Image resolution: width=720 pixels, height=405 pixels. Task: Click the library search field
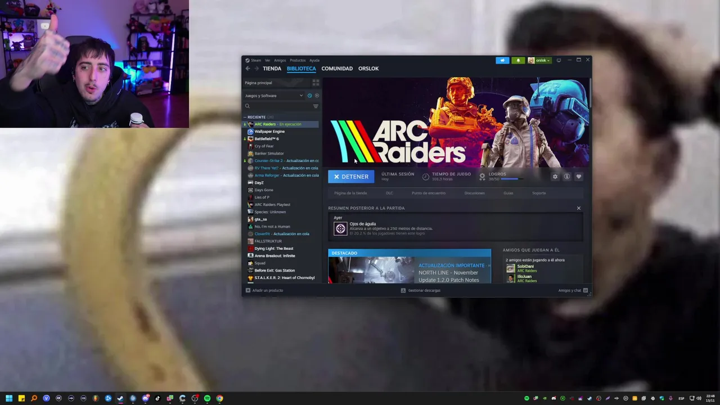[x=277, y=106]
